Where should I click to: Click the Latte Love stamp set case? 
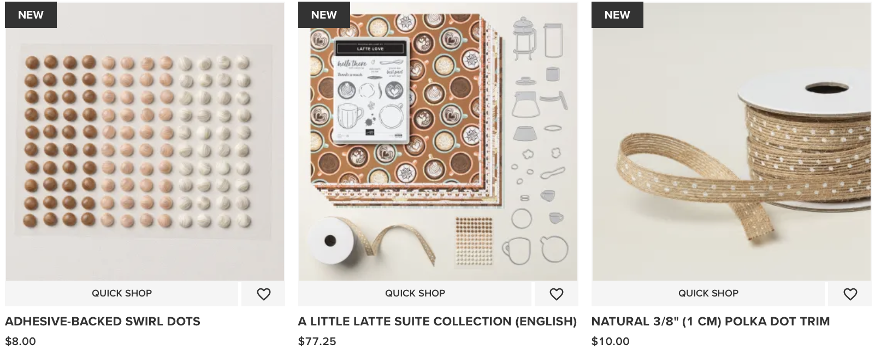pyautogui.click(x=371, y=91)
